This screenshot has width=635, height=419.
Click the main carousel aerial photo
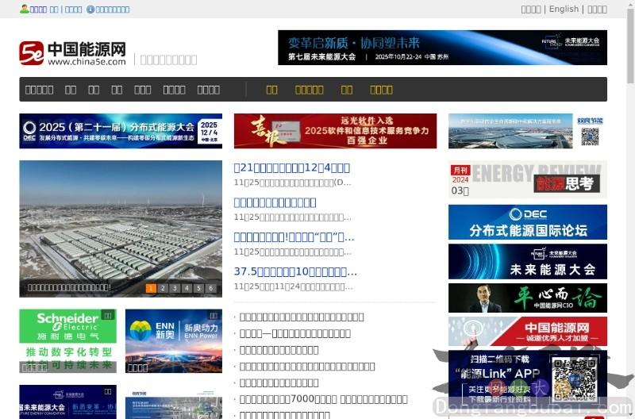[x=121, y=229]
